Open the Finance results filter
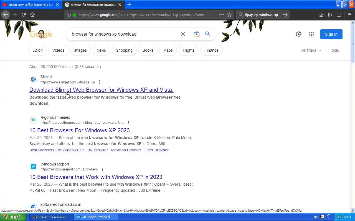 click(x=211, y=50)
